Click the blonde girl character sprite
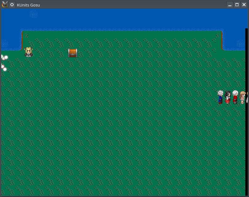The image size is (249, 197). coord(29,52)
